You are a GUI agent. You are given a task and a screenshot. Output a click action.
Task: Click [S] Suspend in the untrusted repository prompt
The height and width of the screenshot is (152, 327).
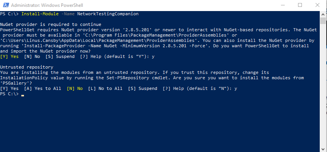coord(142,88)
